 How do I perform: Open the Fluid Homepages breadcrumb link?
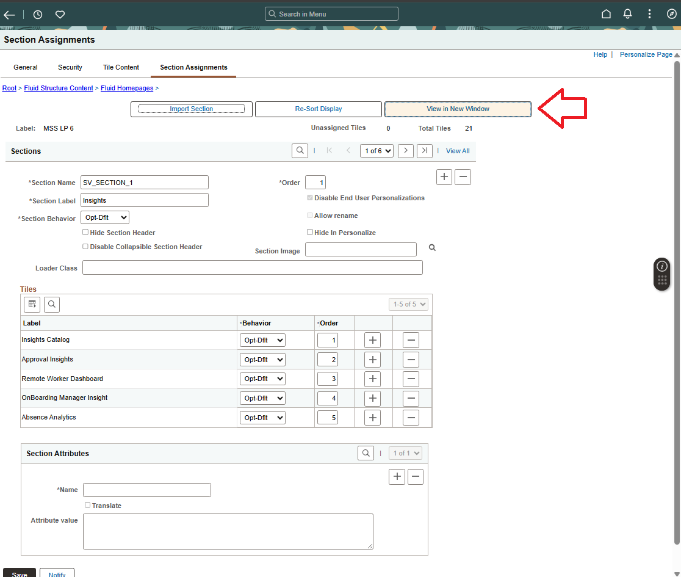[127, 88]
